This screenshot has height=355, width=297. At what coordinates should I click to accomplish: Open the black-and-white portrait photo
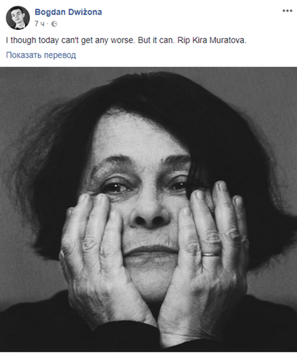tap(148, 210)
